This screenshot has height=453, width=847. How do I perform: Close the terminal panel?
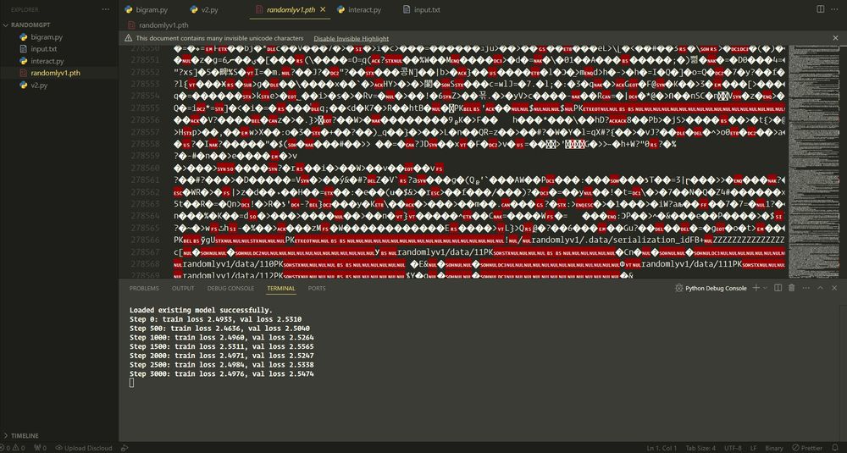tap(834, 289)
